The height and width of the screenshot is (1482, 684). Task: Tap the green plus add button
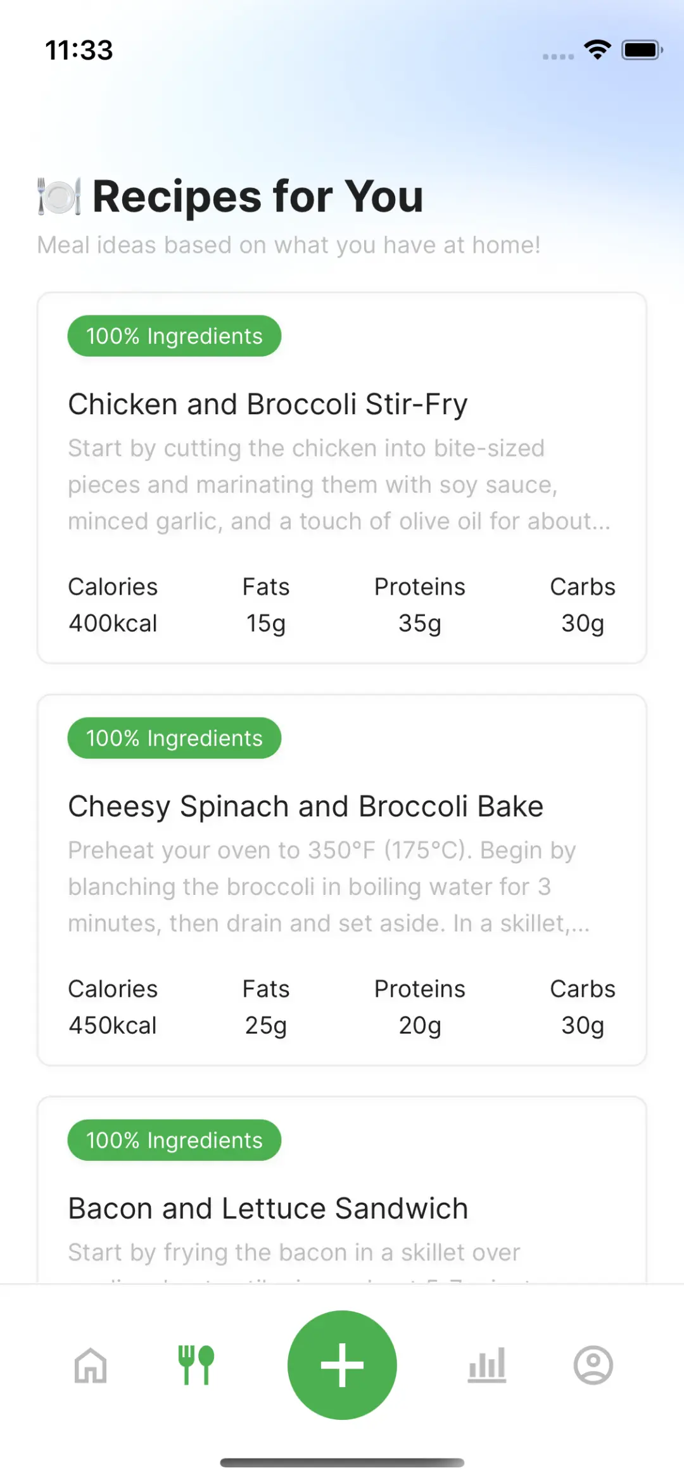pos(342,1365)
